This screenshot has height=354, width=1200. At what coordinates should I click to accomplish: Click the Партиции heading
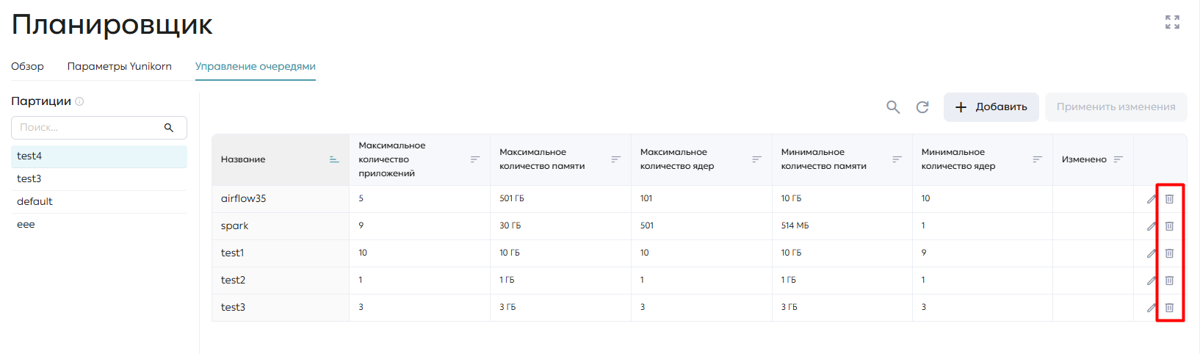point(41,101)
